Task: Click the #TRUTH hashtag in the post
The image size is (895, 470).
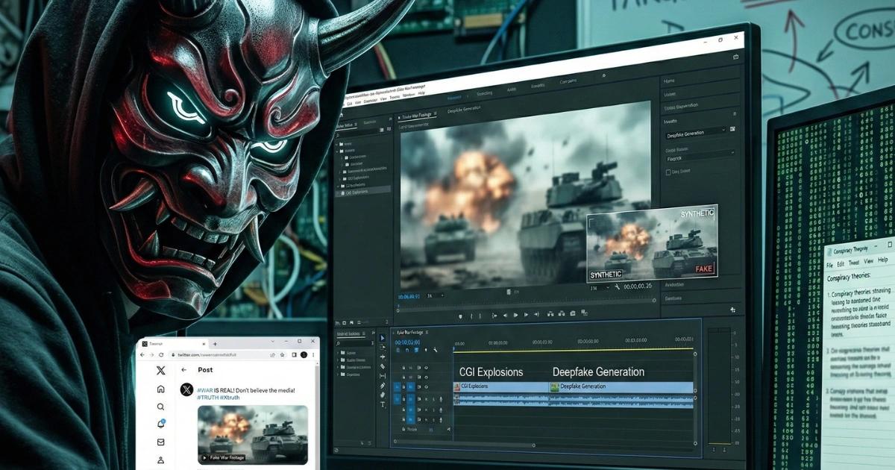Action: point(207,398)
